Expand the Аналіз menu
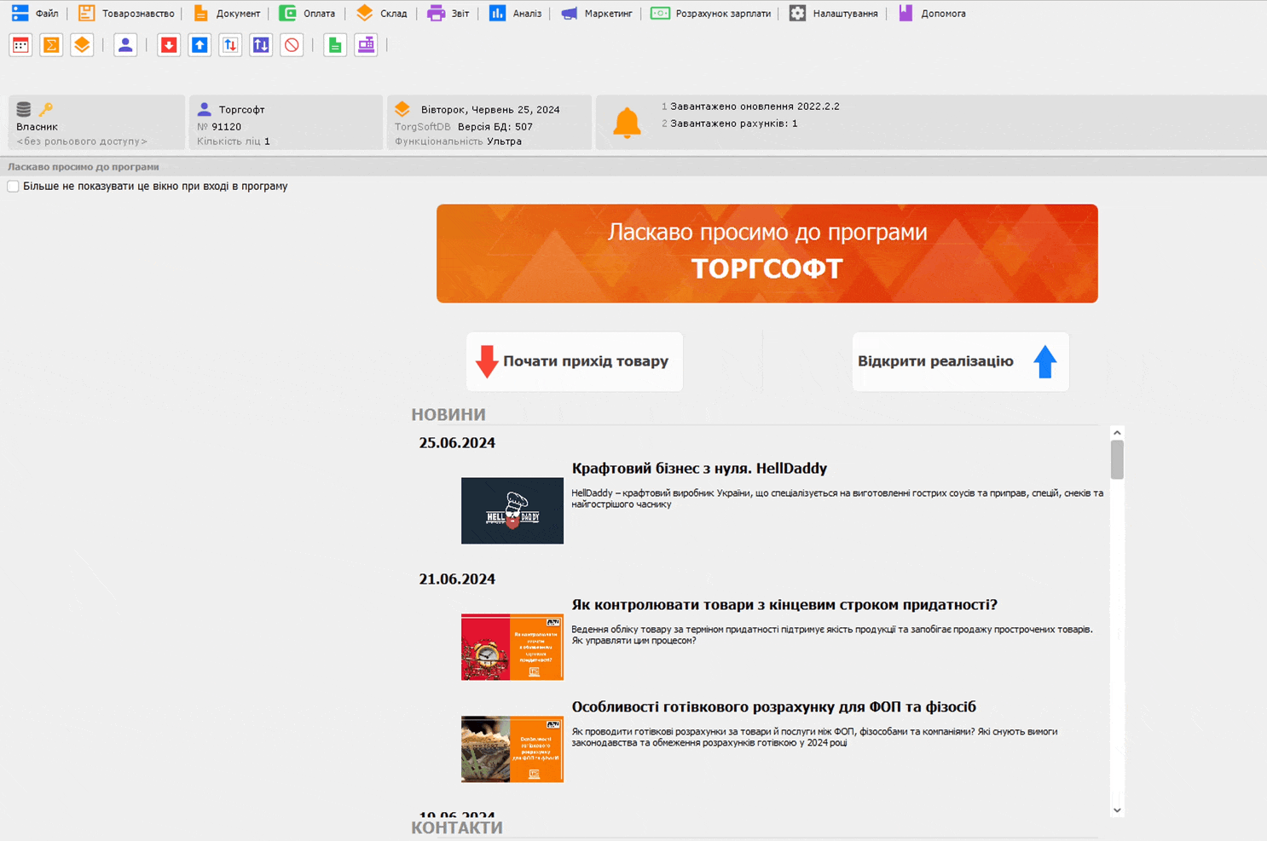 pos(515,14)
